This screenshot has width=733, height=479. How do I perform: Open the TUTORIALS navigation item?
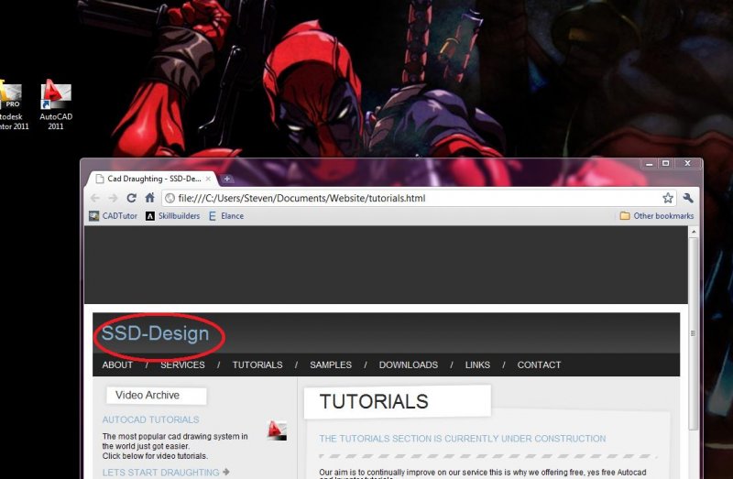(257, 365)
